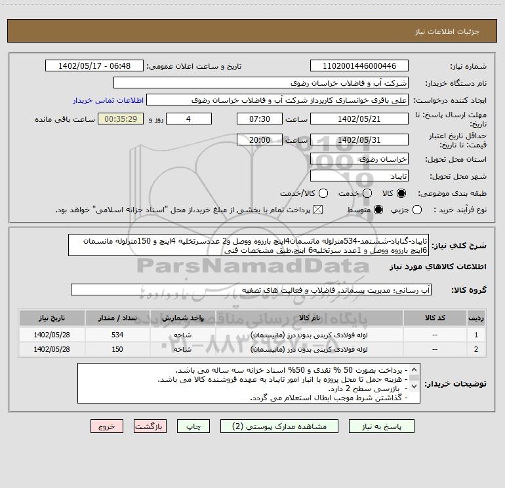Click the days remaining field showing 4
The width and height of the screenshot is (505, 488).
tap(189, 119)
